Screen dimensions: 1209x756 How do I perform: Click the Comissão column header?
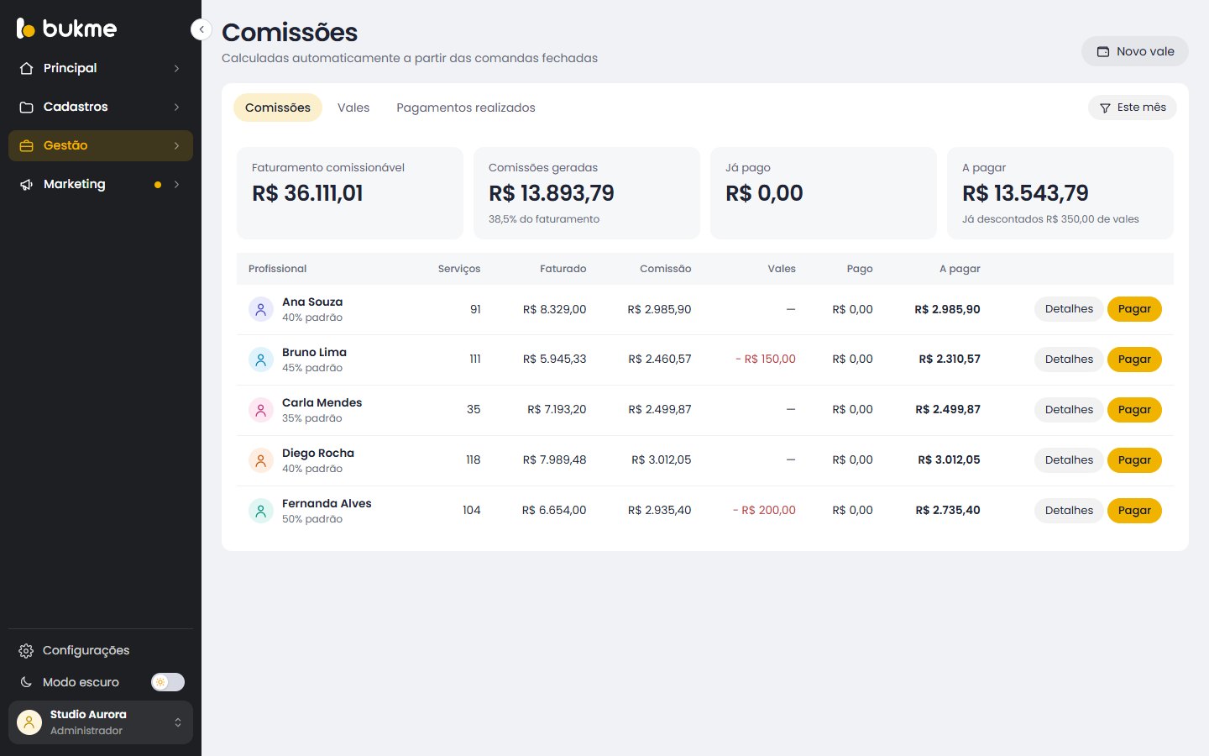665,269
